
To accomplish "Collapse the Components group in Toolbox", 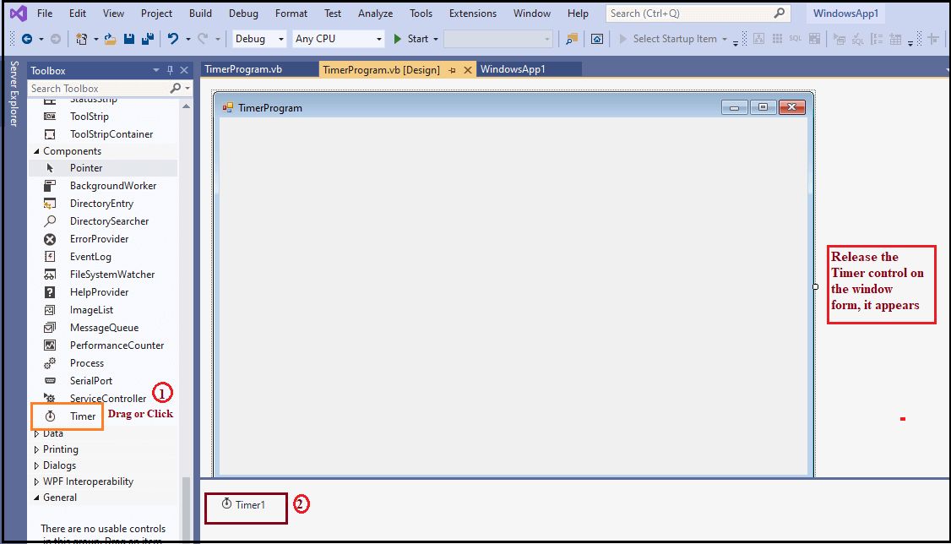I will (x=36, y=151).
